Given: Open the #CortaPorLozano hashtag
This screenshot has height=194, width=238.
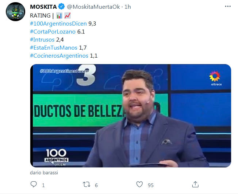Looking at the screenshot, I should coord(53,32).
